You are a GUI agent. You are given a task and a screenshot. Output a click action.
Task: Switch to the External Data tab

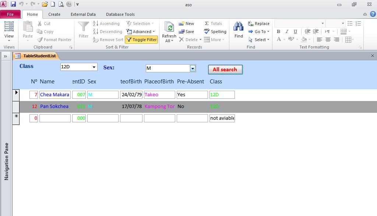click(x=83, y=14)
